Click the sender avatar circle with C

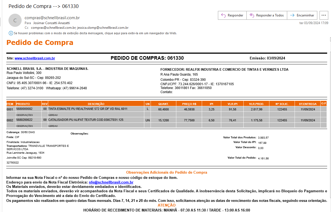pos(15,20)
